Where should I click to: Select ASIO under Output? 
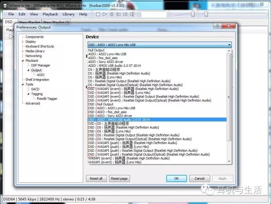(x=40, y=75)
